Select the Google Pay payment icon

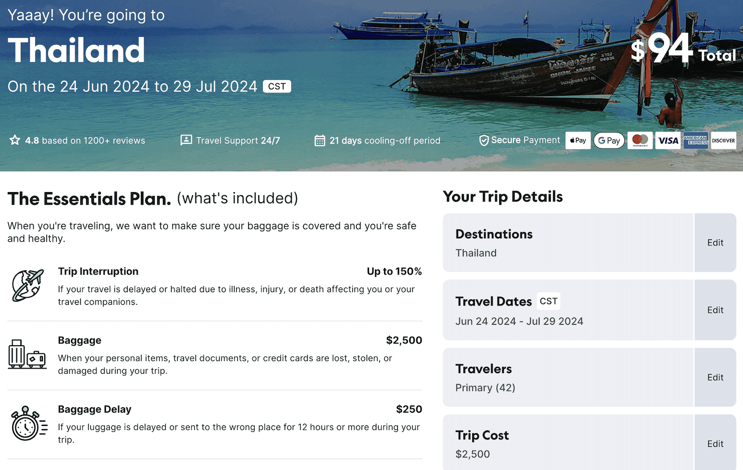click(609, 140)
